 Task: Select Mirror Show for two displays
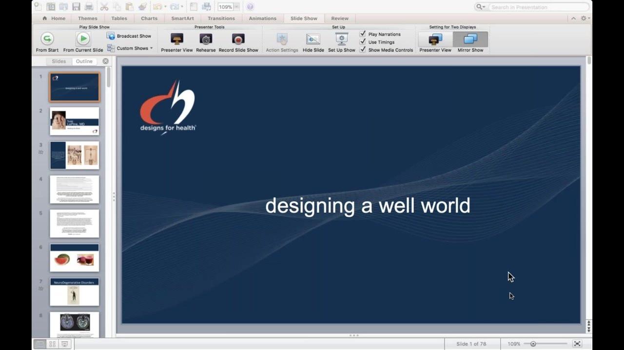pyautogui.click(x=470, y=39)
